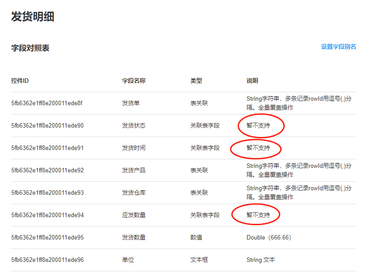Click the 字段对照表 section title
The width and height of the screenshot is (366, 278).
31,48
